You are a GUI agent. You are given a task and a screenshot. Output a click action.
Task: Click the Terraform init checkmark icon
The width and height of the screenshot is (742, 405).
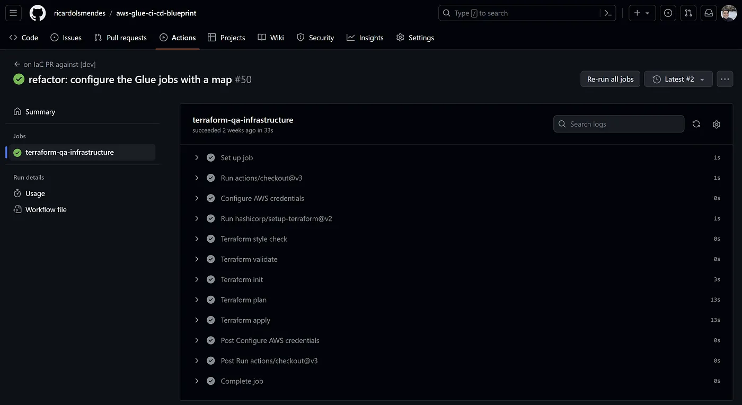211,279
